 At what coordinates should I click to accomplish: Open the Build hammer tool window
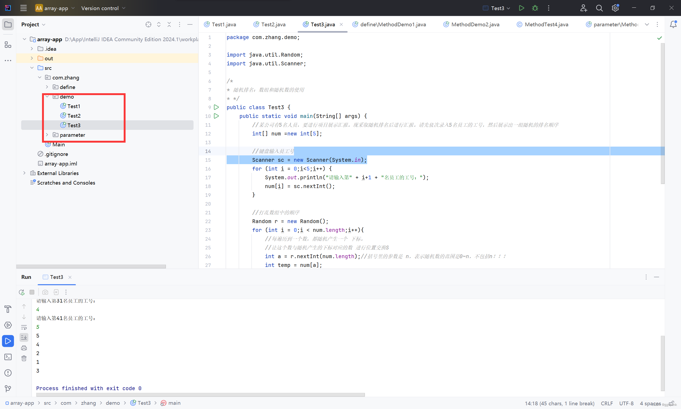click(x=8, y=309)
